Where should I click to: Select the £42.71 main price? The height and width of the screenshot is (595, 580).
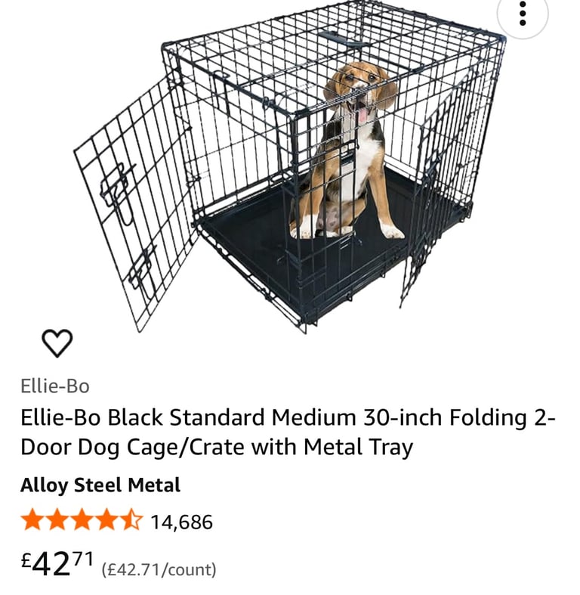[x=57, y=564]
